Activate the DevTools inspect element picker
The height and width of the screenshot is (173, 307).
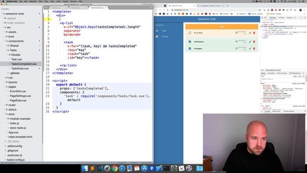tap(262, 18)
